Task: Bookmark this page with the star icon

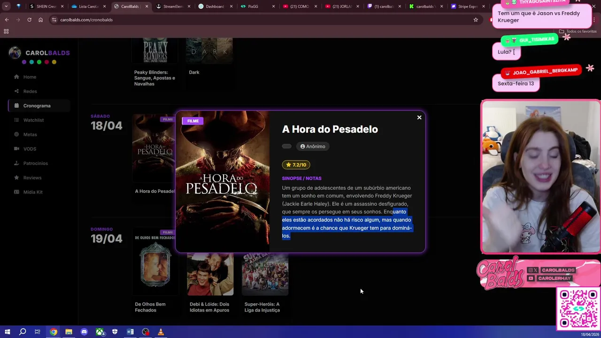Action: pos(476,20)
